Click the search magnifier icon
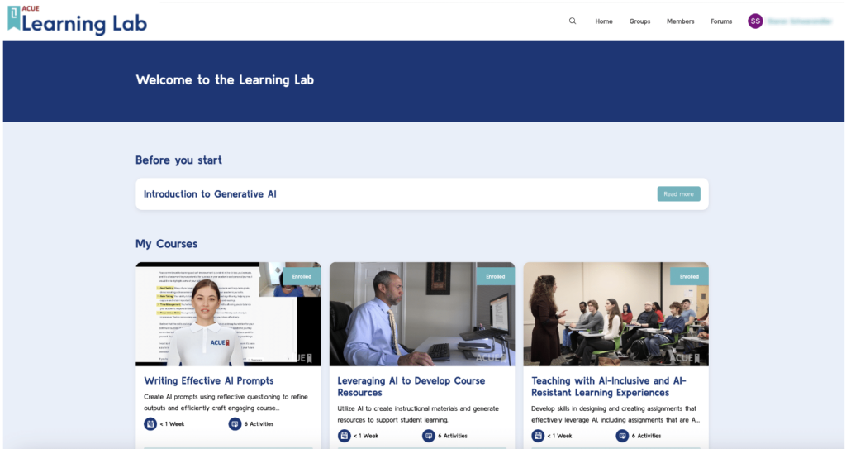Viewport: 846px width, 449px height. (573, 21)
